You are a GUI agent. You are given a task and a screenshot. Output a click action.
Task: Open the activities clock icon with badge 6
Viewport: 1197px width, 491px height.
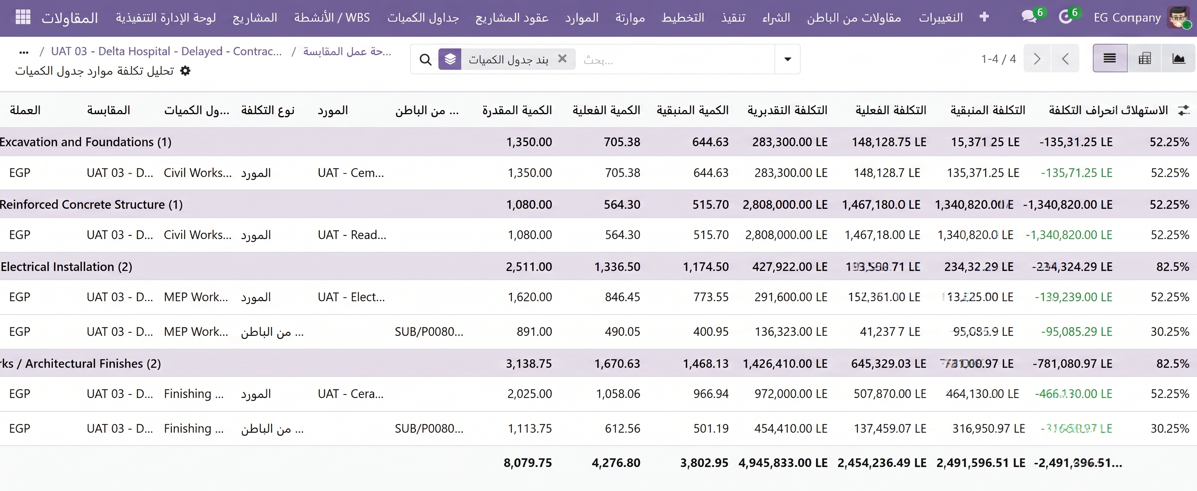tap(1066, 17)
